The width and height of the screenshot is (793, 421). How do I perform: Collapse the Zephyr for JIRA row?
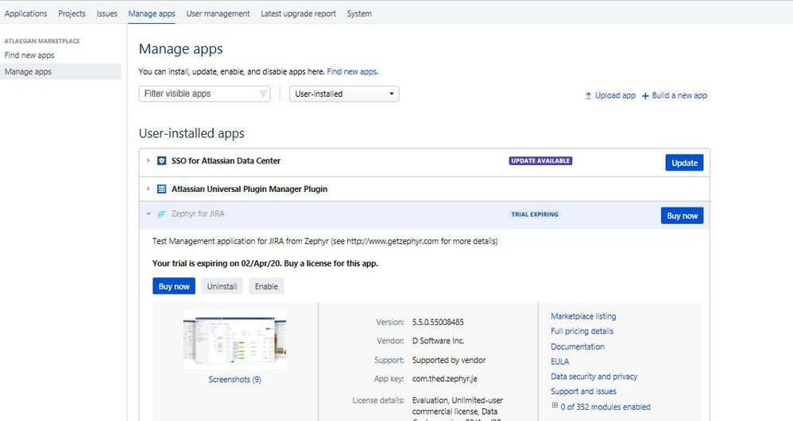148,213
